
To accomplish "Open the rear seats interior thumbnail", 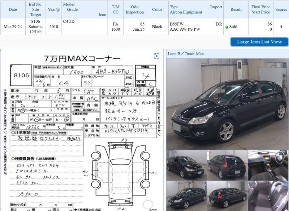I will [x=268, y=196].
